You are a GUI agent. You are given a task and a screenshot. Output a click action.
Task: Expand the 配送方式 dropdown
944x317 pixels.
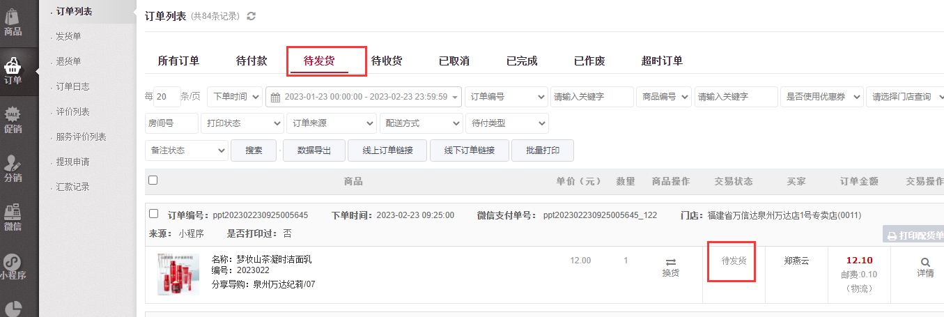click(421, 123)
